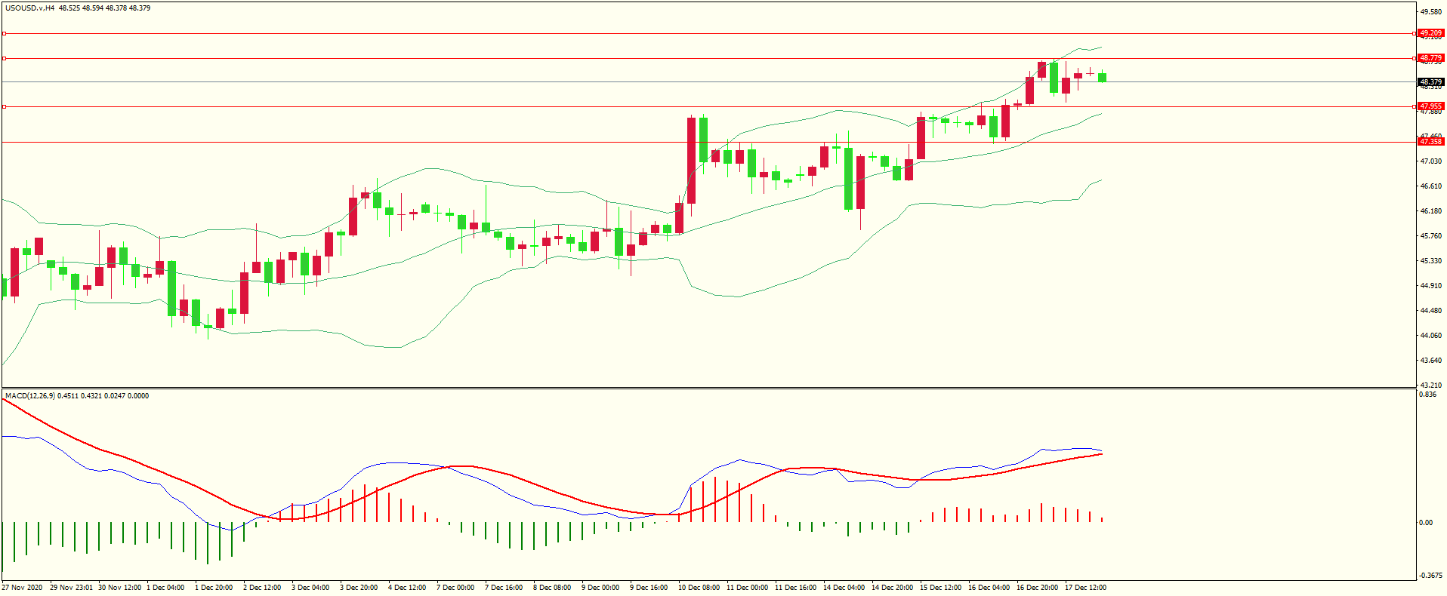Click the 11 Dec 00:00 time label
The width and height of the screenshot is (1447, 596).
747,588
